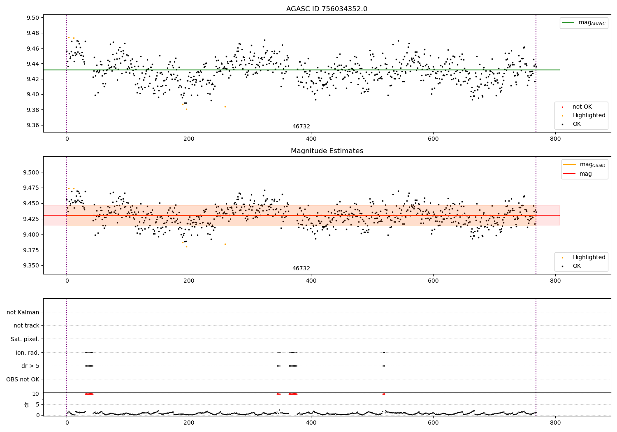Click the 9.425 y-axis tick label
Screen dimensions: 617x432
(x=31, y=219)
